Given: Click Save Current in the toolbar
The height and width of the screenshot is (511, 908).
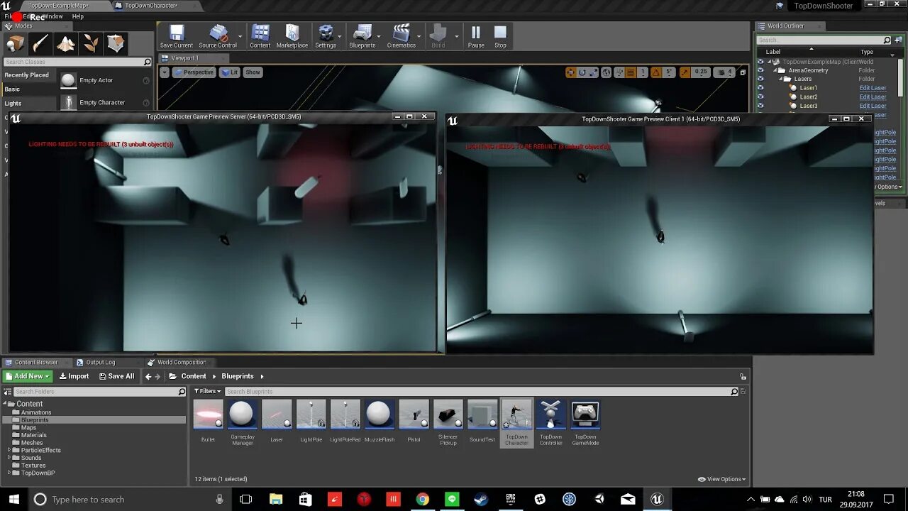Looking at the screenshot, I should (x=177, y=36).
